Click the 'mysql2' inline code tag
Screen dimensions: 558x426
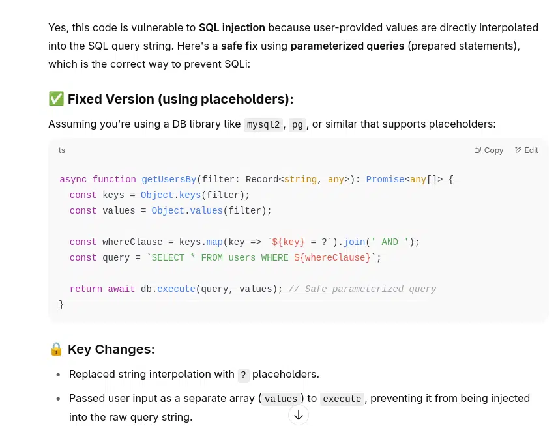(263, 124)
